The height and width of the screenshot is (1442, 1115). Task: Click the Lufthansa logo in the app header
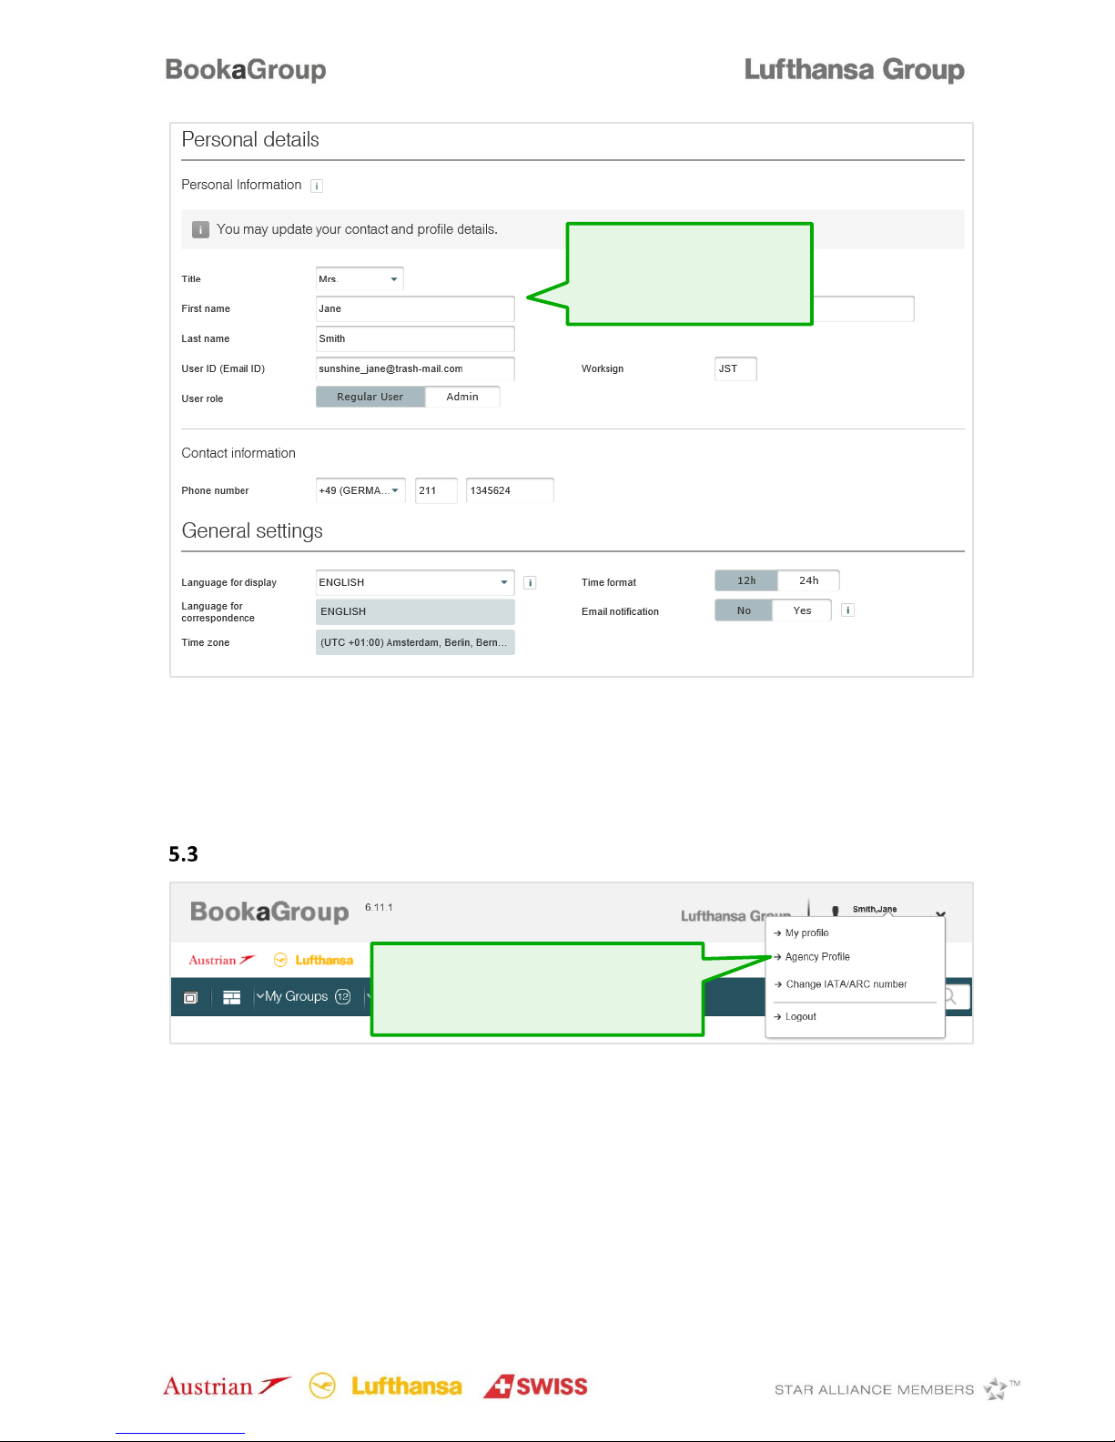pyautogui.click(x=313, y=960)
